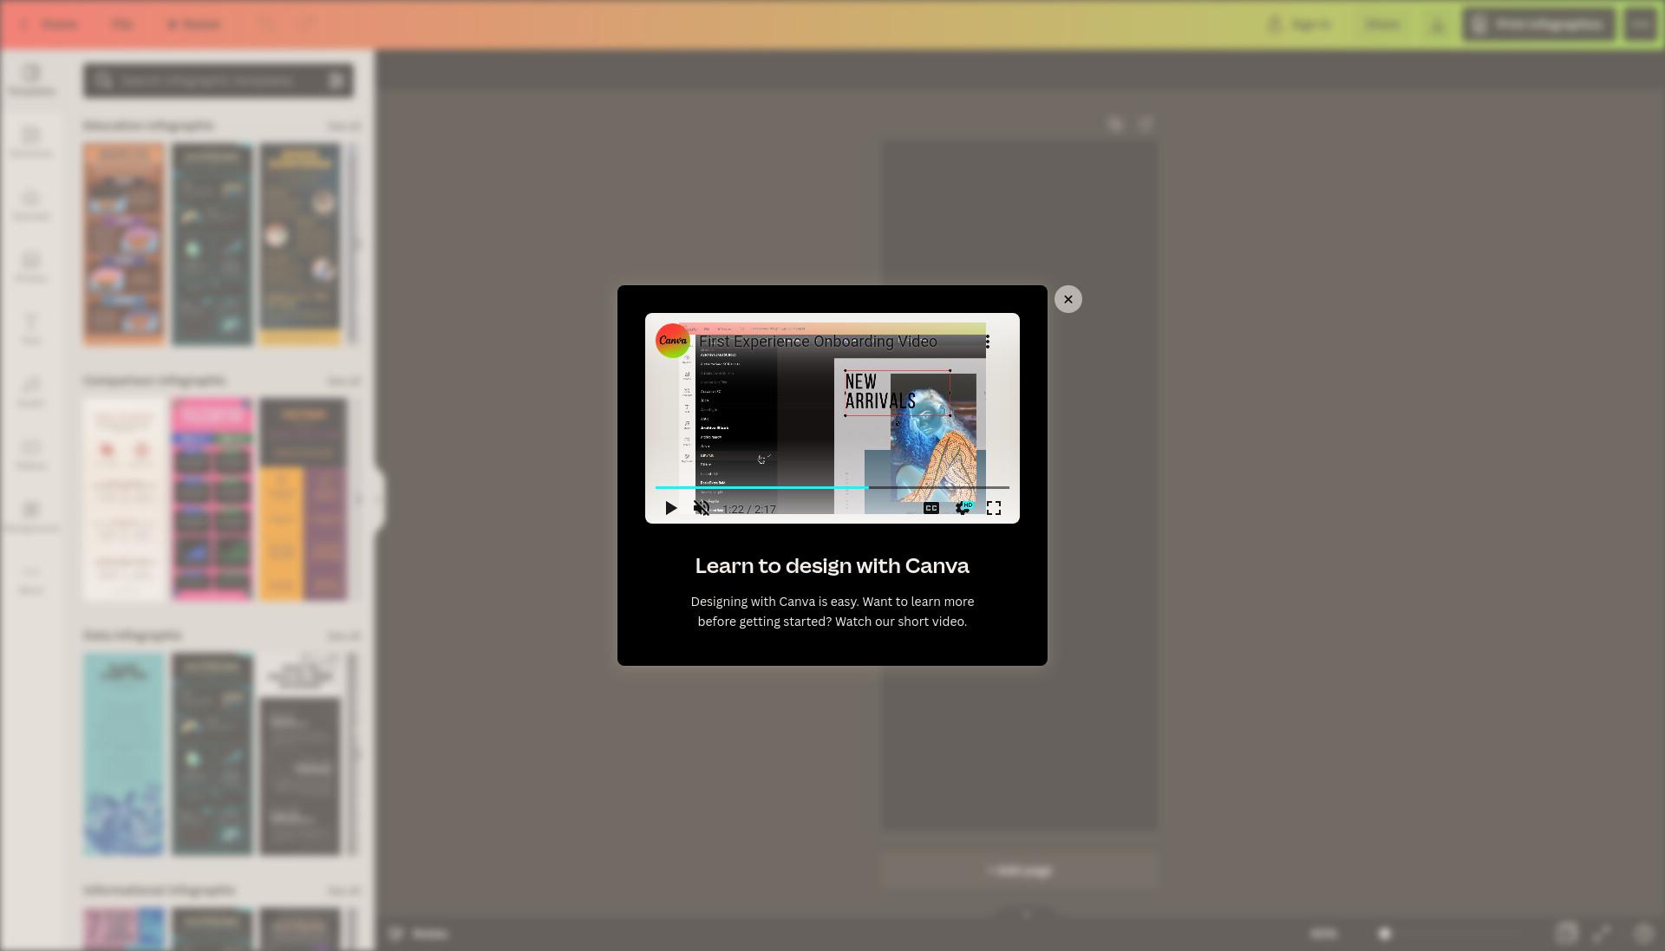Close the Learn to design dialog
Screen dimensions: 1665x951
pos(1068,299)
